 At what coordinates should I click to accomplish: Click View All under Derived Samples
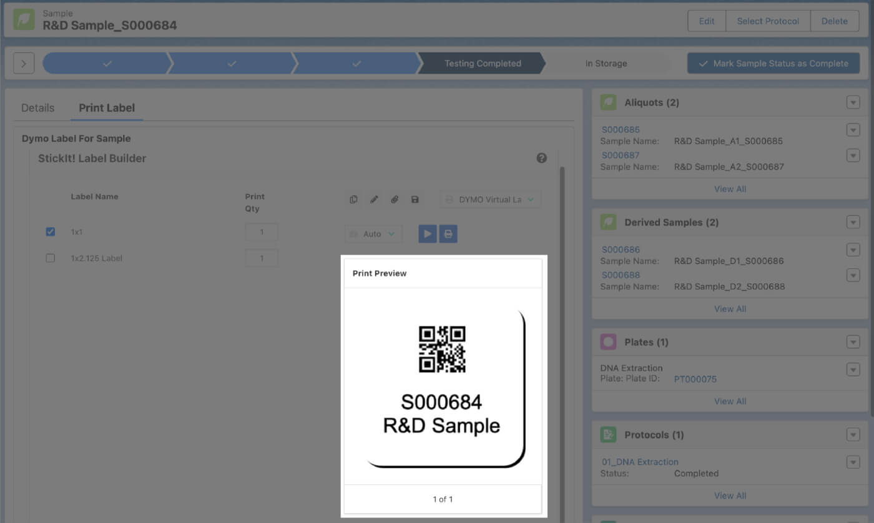(x=730, y=309)
